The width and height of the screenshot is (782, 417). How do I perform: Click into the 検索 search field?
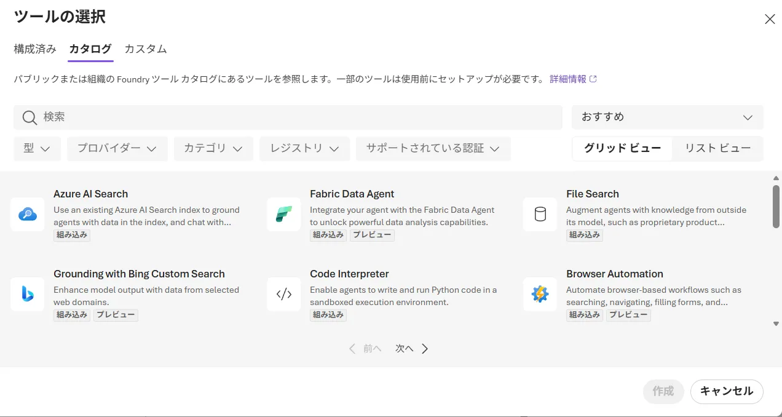[288, 117]
